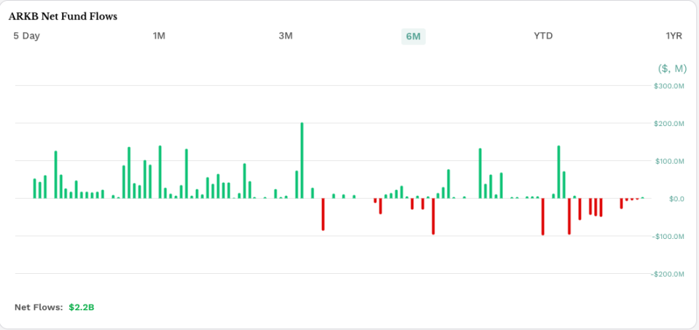Click the first green bar exceeding $100M from left
This screenshot has height=330, width=699.
point(55,175)
